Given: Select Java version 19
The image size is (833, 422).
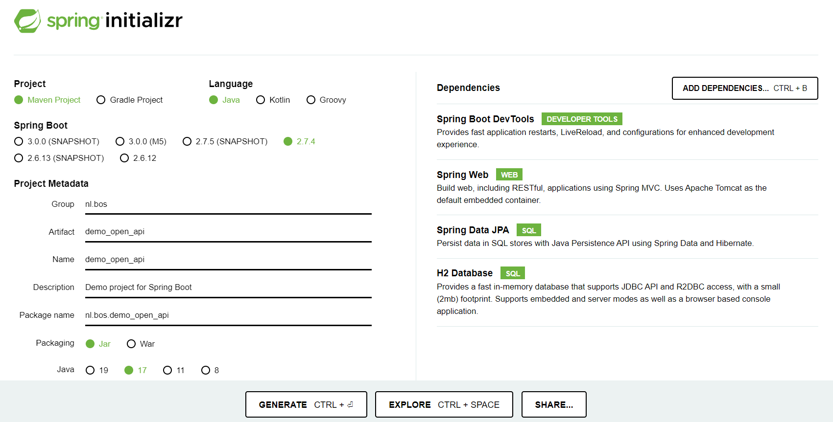Looking at the screenshot, I should pyautogui.click(x=90, y=371).
